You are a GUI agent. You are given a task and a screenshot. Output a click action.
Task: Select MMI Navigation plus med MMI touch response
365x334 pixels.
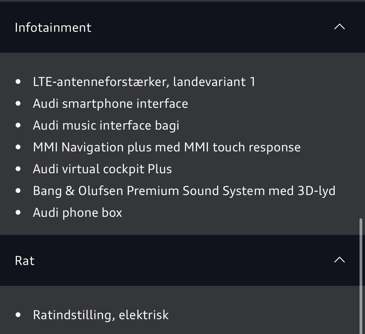167,147
